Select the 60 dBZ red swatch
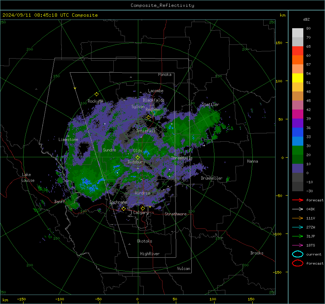 click(x=298, y=51)
